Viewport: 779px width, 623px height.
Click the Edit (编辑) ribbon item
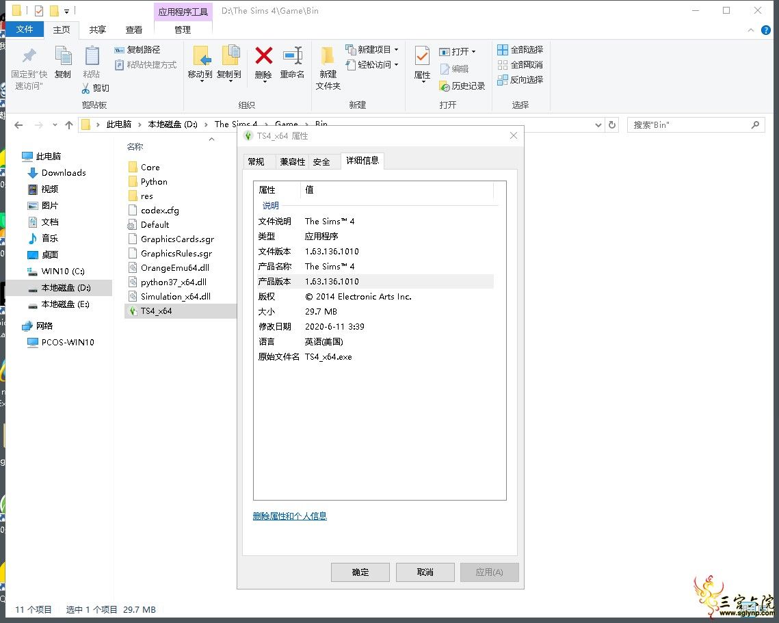pos(454,69)
